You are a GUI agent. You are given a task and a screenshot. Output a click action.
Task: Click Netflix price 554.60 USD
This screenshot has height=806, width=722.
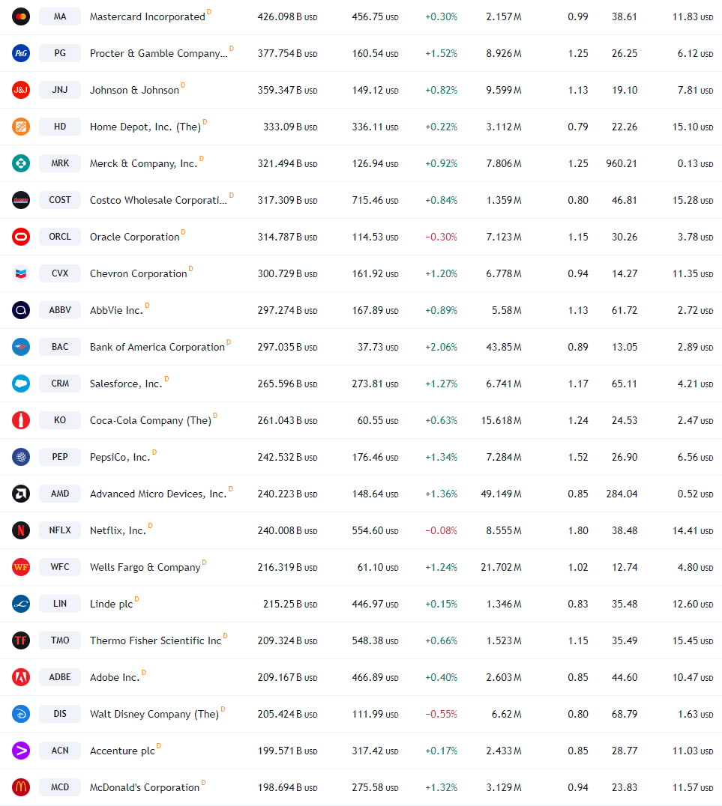(x=375, y=530)
